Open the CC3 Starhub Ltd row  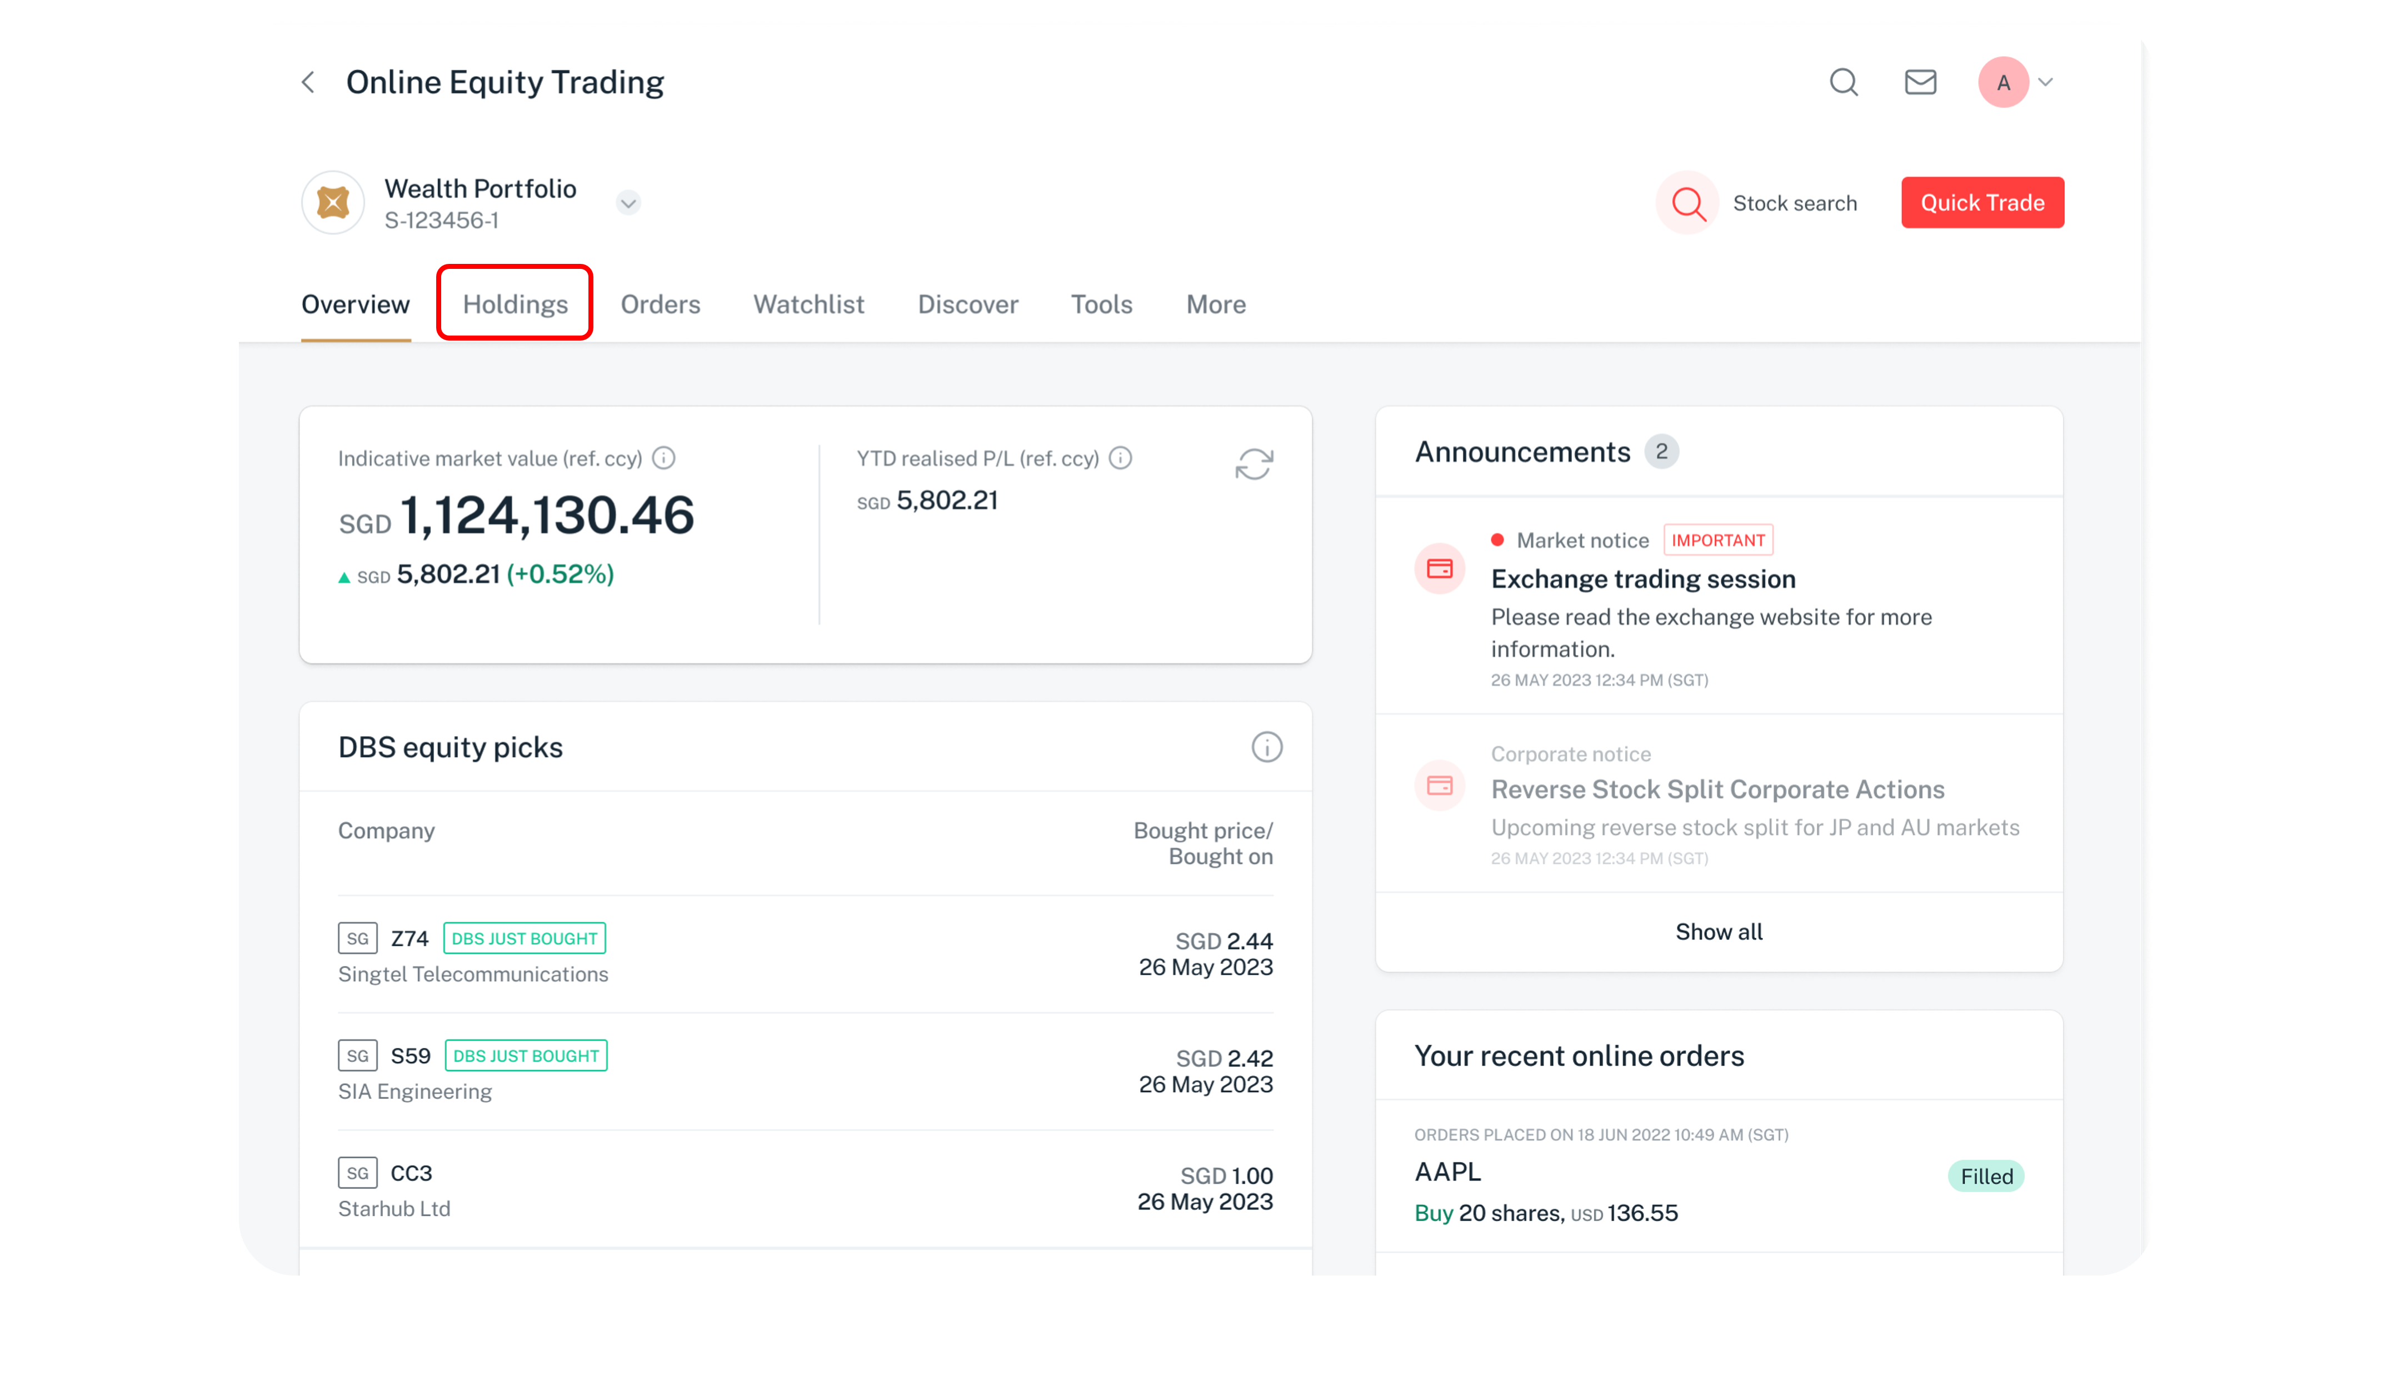click(806, 1189)
